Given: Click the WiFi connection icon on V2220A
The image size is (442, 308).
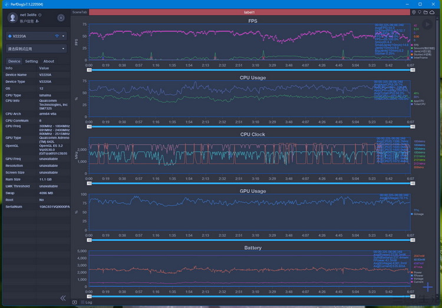Looking at the screenshot, I should click(x=57, y=36).
